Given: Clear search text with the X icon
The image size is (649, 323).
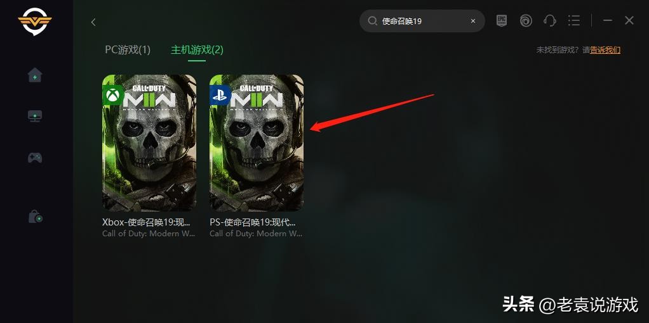Looking at the screenshot, I should coord(473,21).
